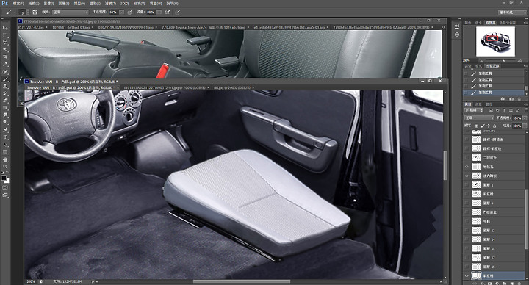Select the Clone Stamp tool
529x285 pixels.
(x=5, y=86)
